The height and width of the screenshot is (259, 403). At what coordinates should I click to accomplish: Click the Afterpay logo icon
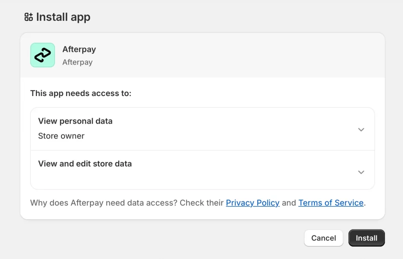coord(43,55)
